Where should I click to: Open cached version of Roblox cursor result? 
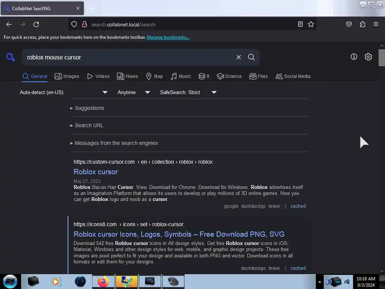(298, 206)
